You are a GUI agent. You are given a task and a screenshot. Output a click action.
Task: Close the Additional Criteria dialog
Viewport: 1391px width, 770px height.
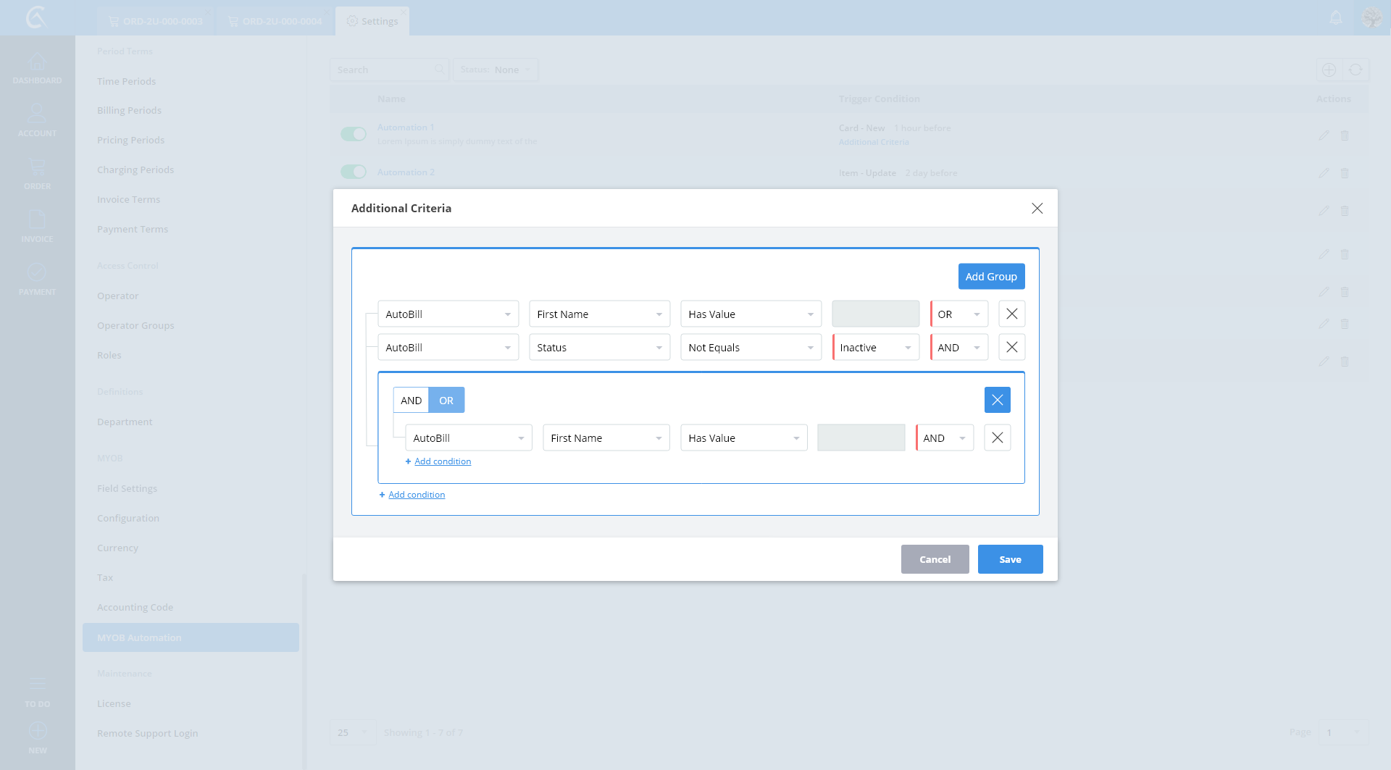point(1037,209)
